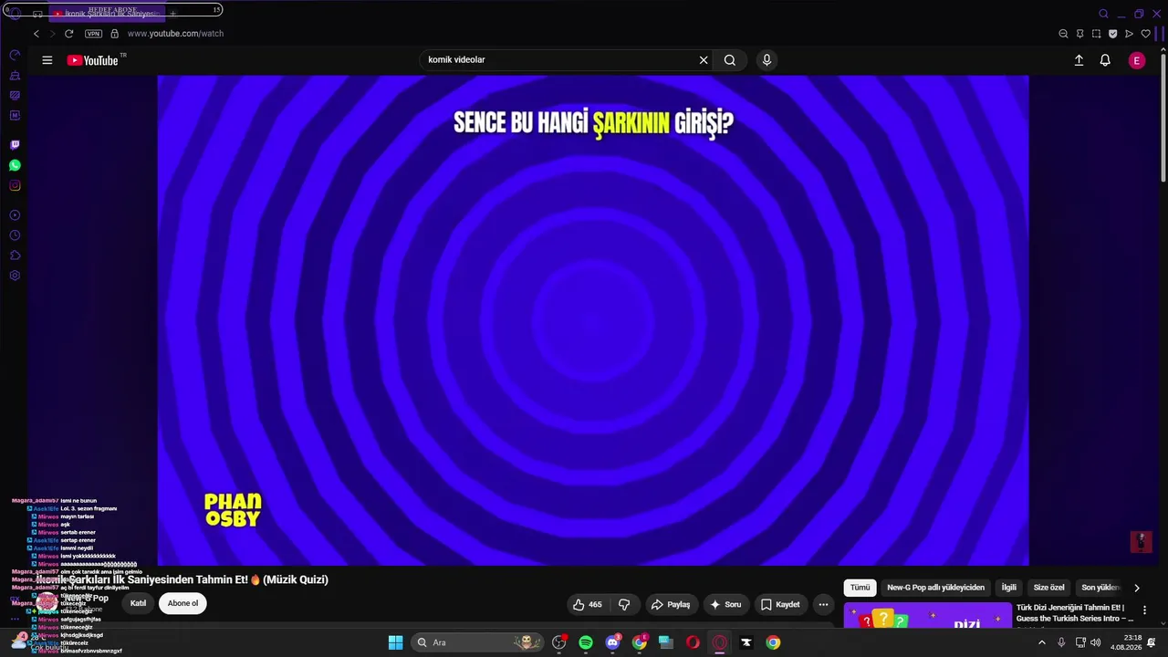Subscribe with the Abone ol button

(182, 603)
